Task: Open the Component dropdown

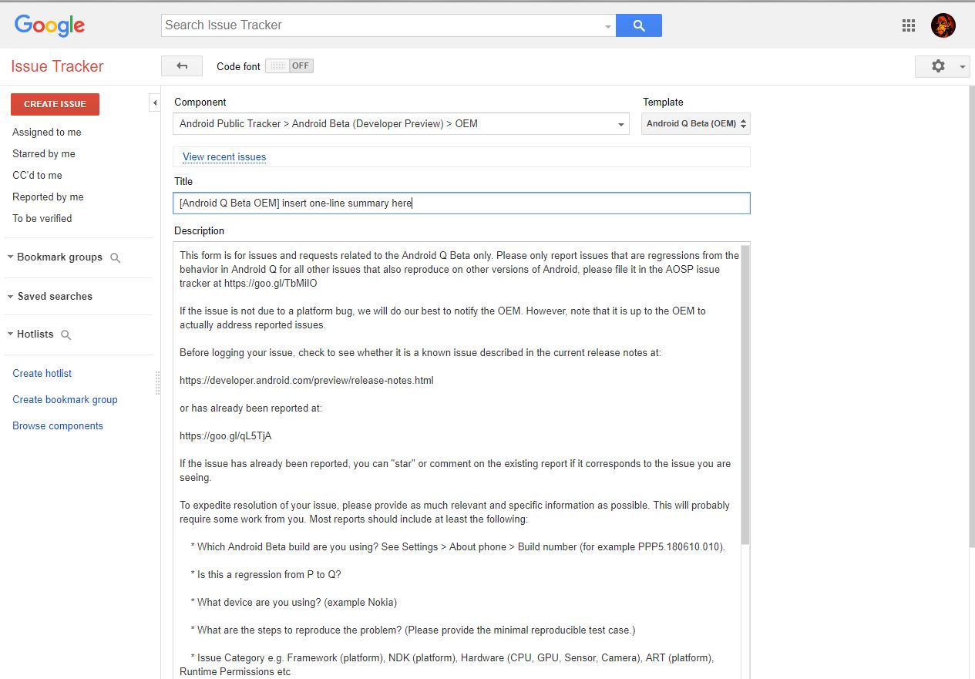Action: pos(402,124)
